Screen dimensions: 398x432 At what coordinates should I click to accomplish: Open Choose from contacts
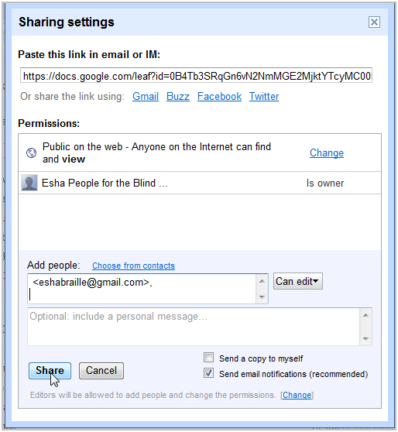[x=133, y=266]
